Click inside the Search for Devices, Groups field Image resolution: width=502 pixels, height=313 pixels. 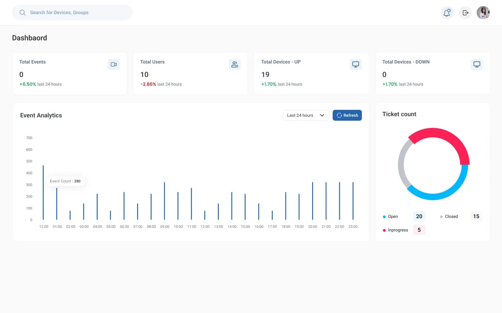(x=72, y=12)
